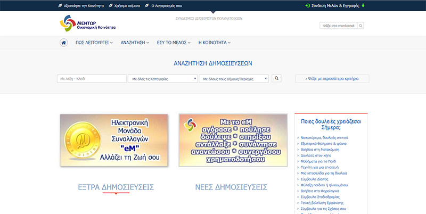Image resolution: width=426 pixels, height=214 pixels.
Task: Click the green down arrow after Εγγραφές
Action: coord(363,5)
